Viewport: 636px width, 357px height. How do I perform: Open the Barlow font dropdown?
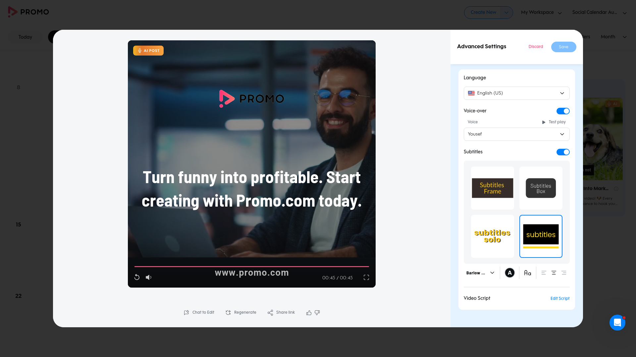[480, 273]
